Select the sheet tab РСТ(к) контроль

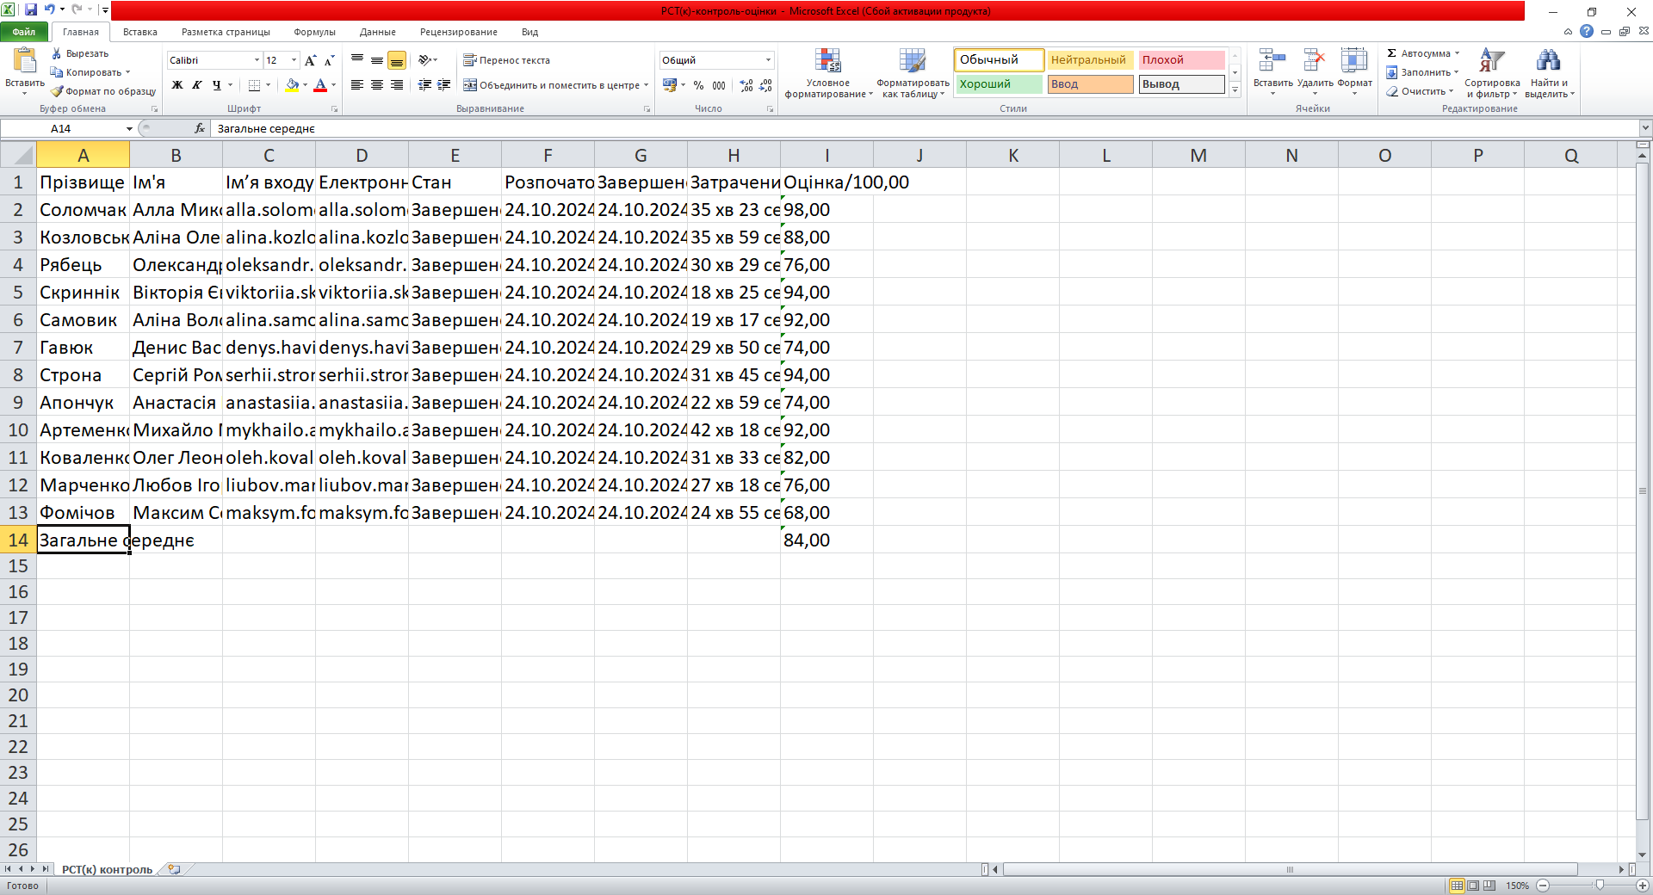[107, 869]
